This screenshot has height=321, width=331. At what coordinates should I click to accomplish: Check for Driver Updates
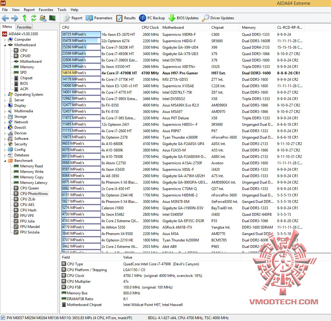point(218,18)
